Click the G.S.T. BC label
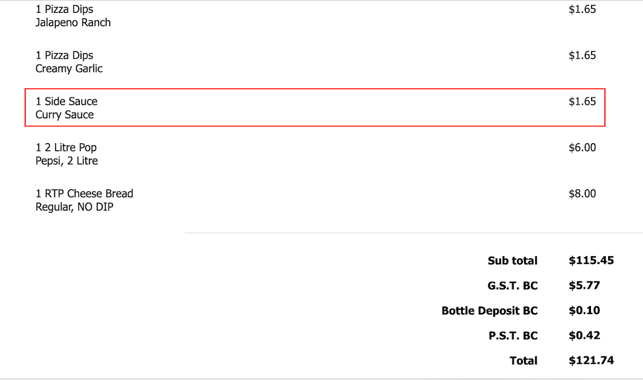Image resolution: width=643 pixels, height=380 pixels. (x=512, y=286)
